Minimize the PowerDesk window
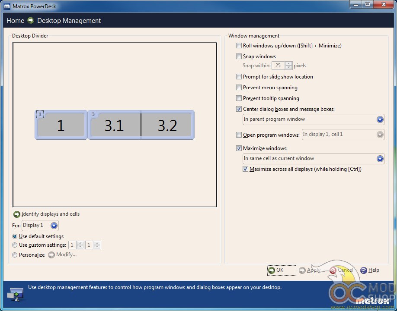This screenshot has width=397, height=311. point(356,5)
